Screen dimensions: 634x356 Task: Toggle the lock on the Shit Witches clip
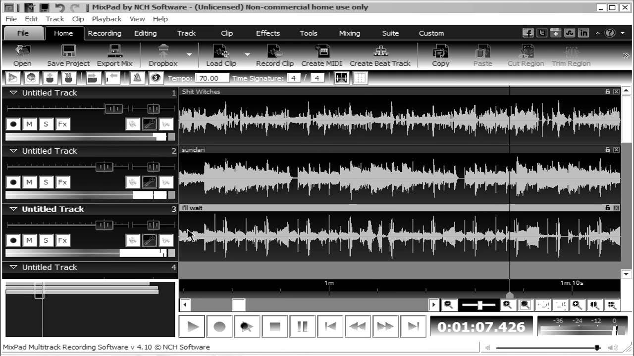(607, 91)
